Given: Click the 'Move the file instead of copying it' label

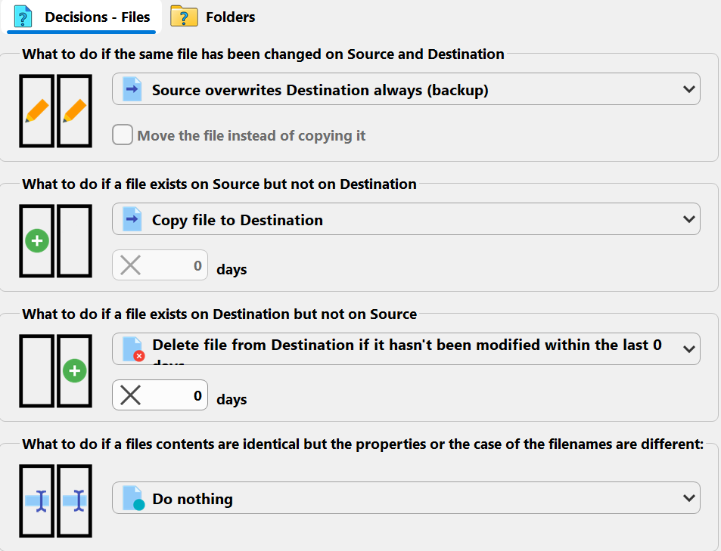Looking at the screenshot, I should click(251, 136).
